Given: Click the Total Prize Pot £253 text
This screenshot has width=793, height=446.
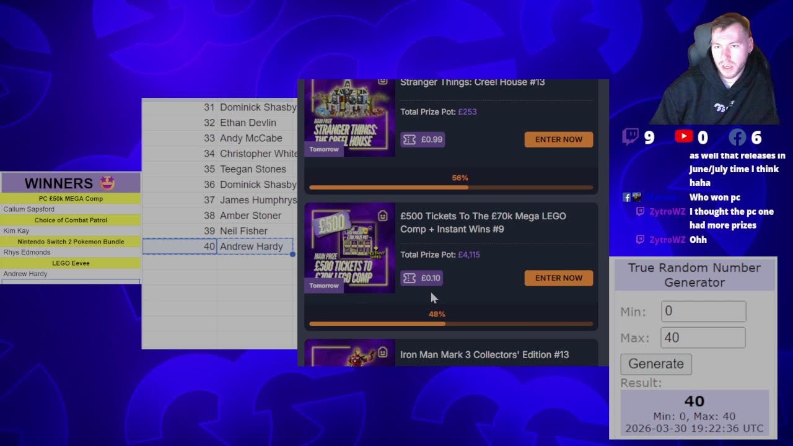Looking at the screenshot, I should pyautogui.click(x=439, y=112).
